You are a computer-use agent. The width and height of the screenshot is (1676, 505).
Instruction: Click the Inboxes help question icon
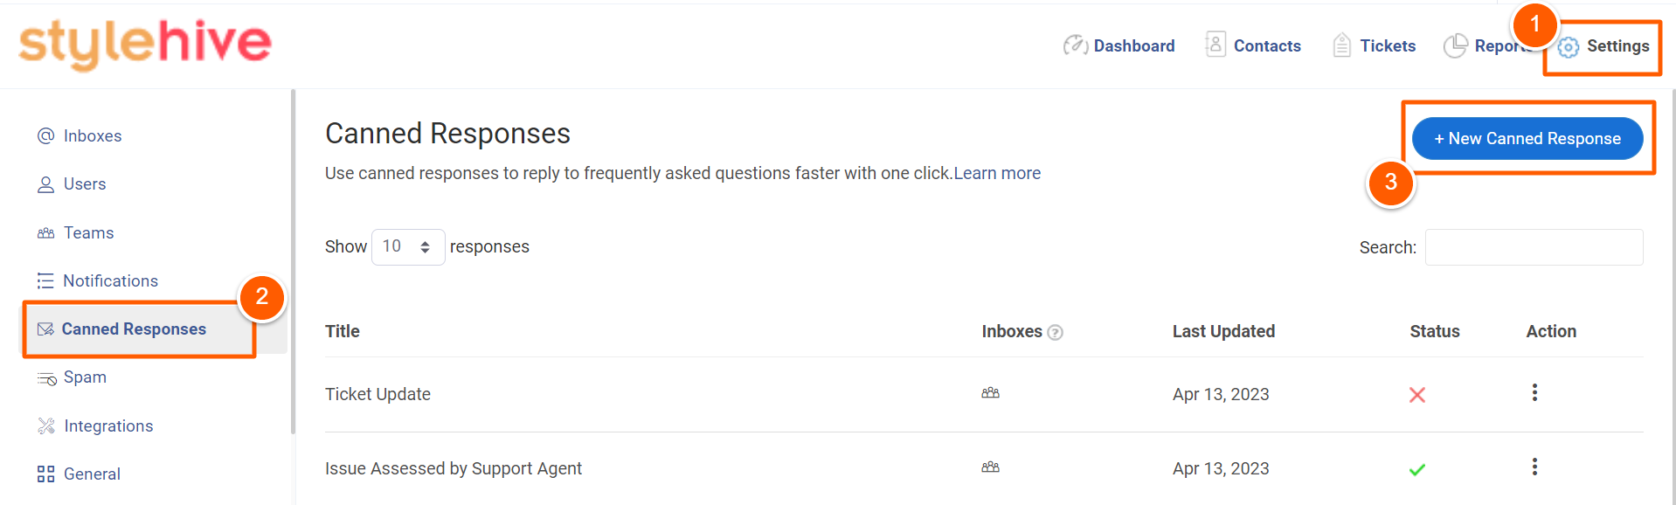coord(1056,332)
